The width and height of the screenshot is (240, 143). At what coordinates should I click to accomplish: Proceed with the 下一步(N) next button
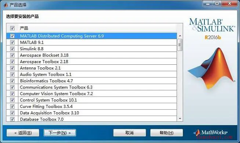[60, 133]
